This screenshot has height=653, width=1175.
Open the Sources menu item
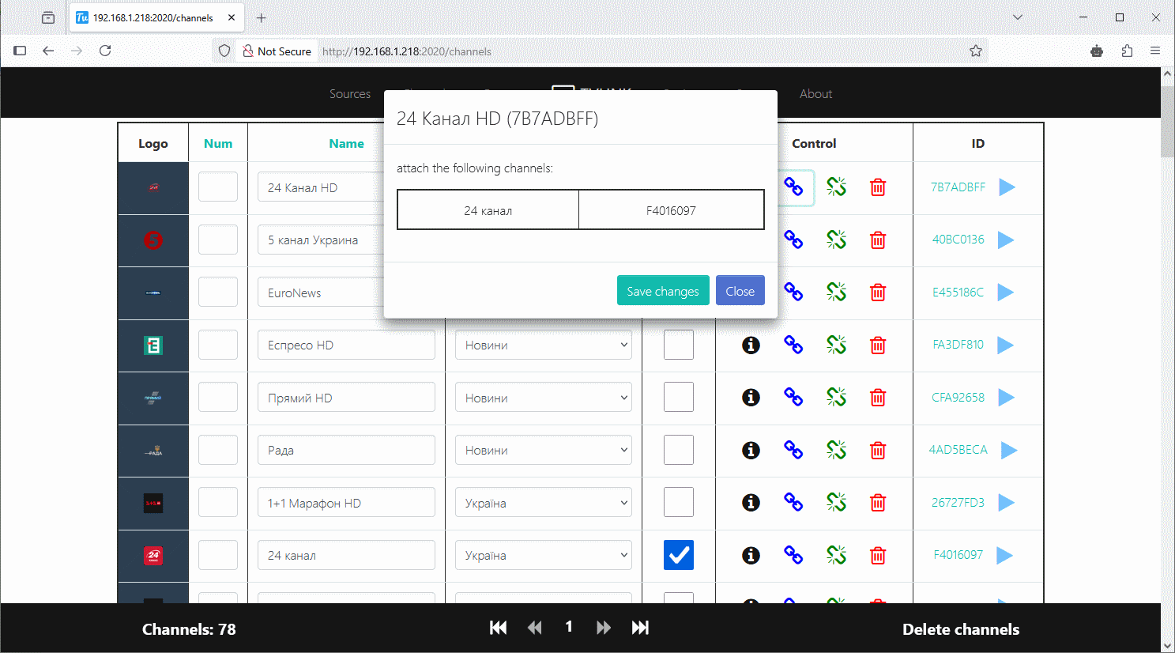click(350, 93)
